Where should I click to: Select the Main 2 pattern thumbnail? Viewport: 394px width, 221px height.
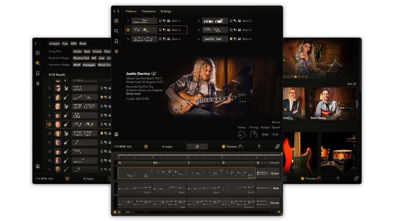tap(215, 21)
